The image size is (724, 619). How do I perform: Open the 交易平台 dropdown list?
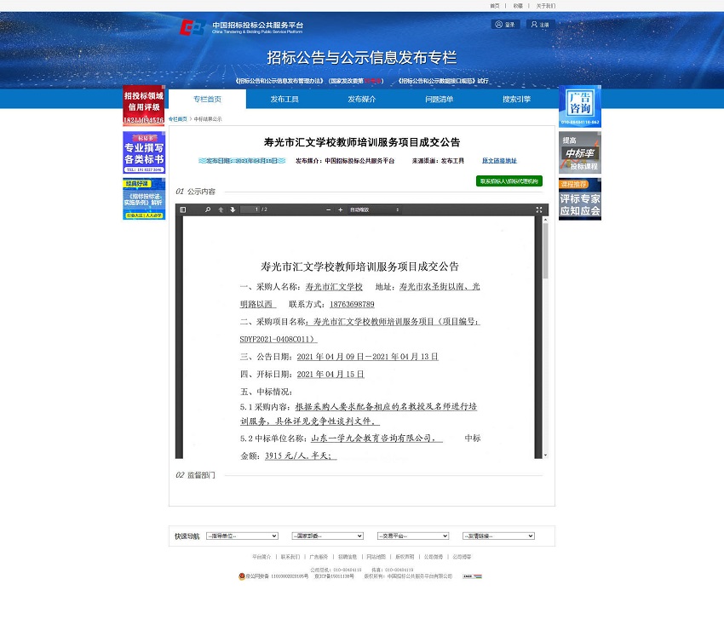point(412,536)
